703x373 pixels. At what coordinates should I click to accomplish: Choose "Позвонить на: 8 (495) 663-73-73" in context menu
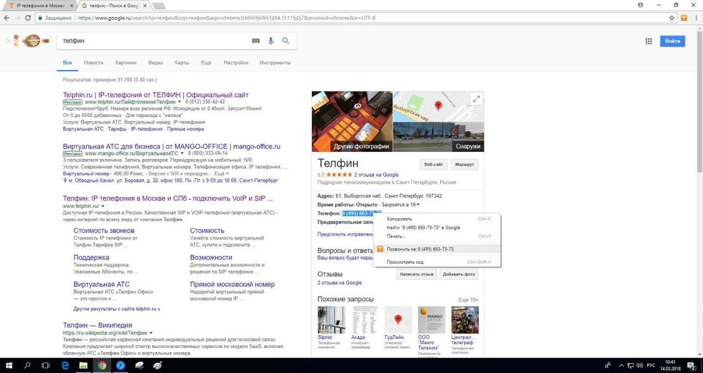click(x=437, y=249)
